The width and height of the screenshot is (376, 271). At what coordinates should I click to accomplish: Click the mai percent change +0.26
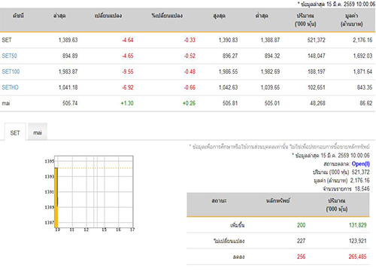[189, 103]
